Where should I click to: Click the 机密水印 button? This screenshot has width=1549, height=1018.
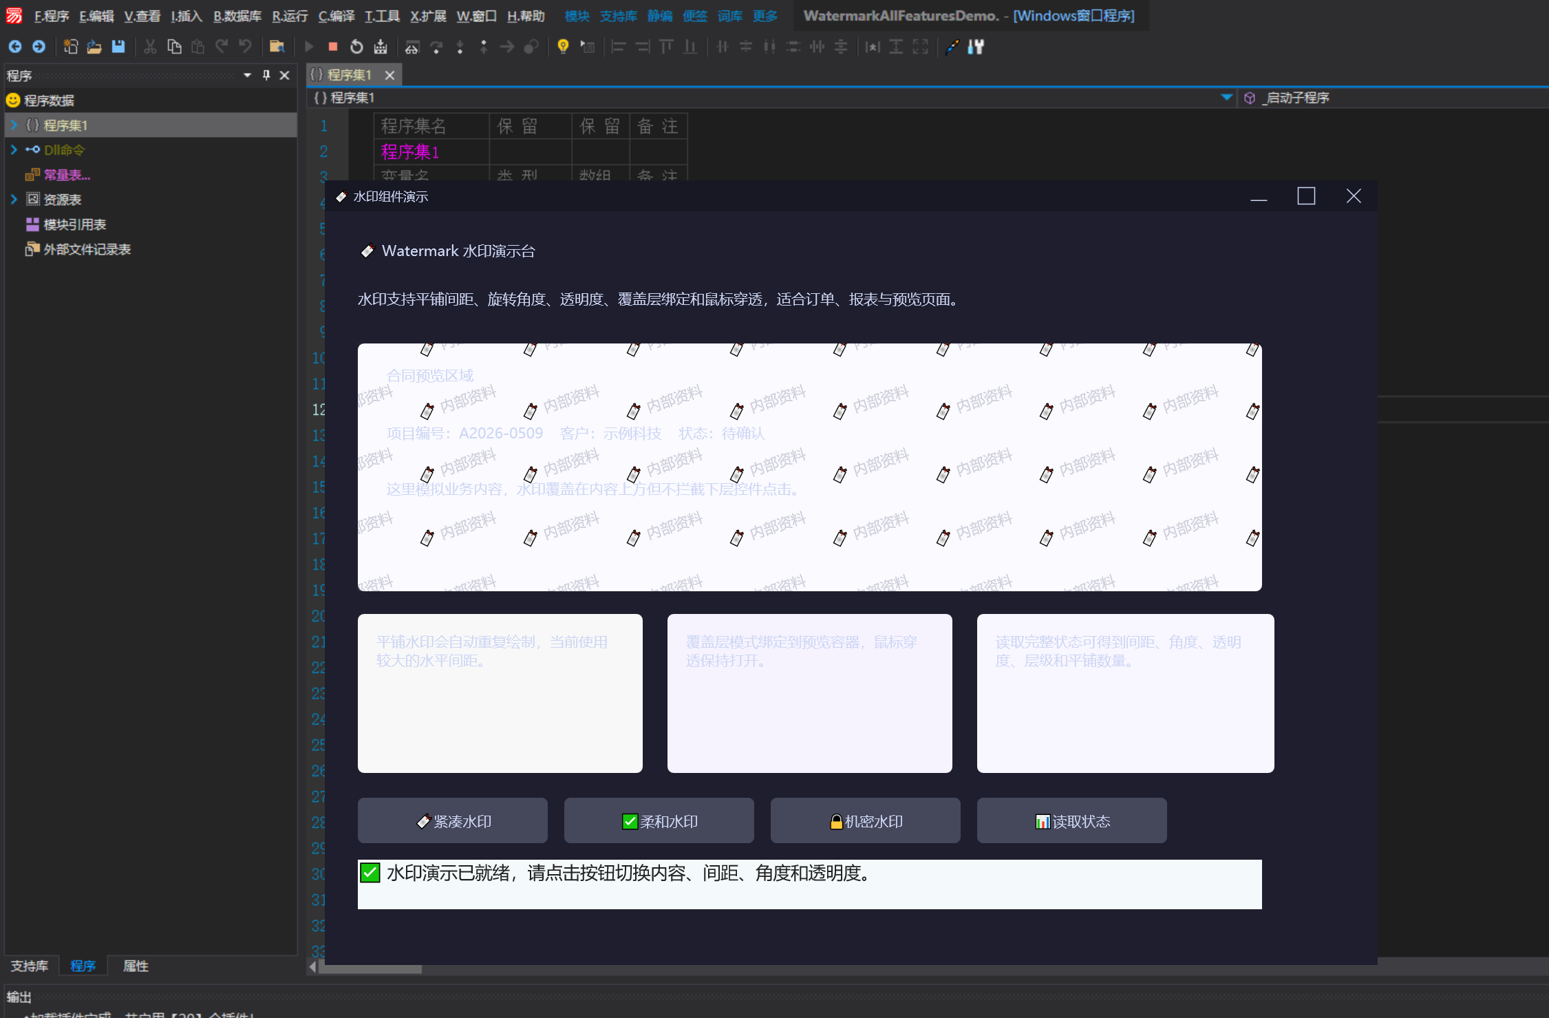click(x=866, y=820)
